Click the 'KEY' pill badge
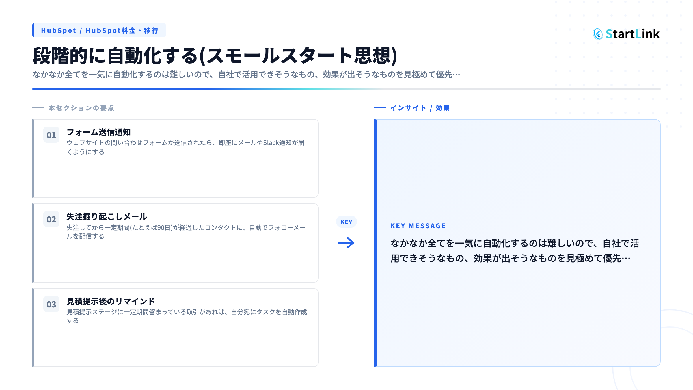Screen dimensions: 693x390 (346, 222)
